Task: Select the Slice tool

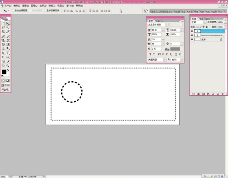Action: 8,31
